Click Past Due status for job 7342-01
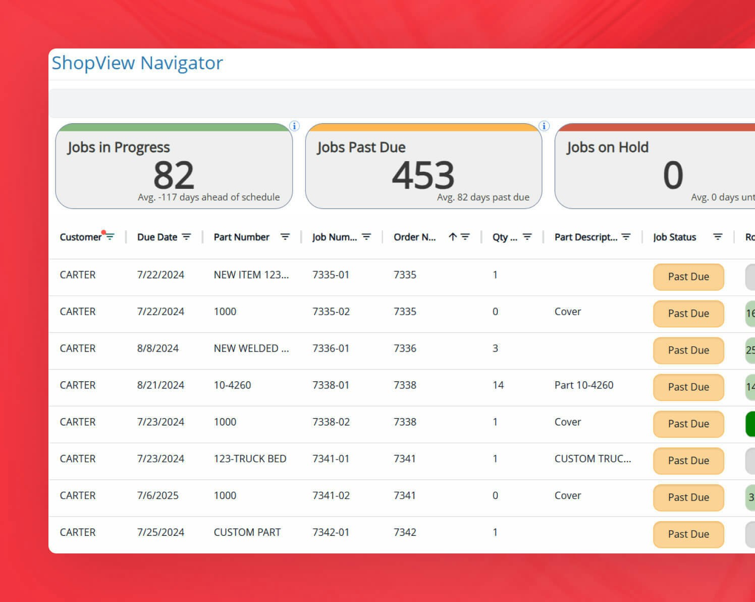This screenshot has width=755, height=602. click(688, 535)
